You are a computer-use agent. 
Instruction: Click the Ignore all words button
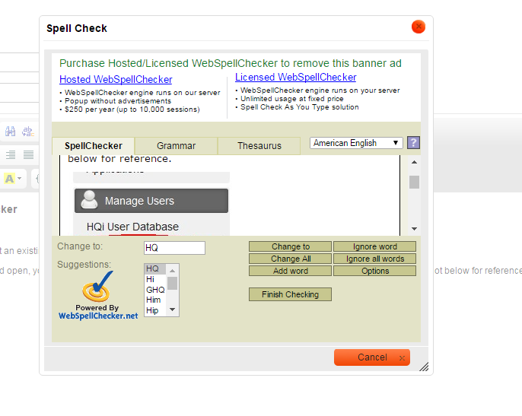click(x=375, y=259)
